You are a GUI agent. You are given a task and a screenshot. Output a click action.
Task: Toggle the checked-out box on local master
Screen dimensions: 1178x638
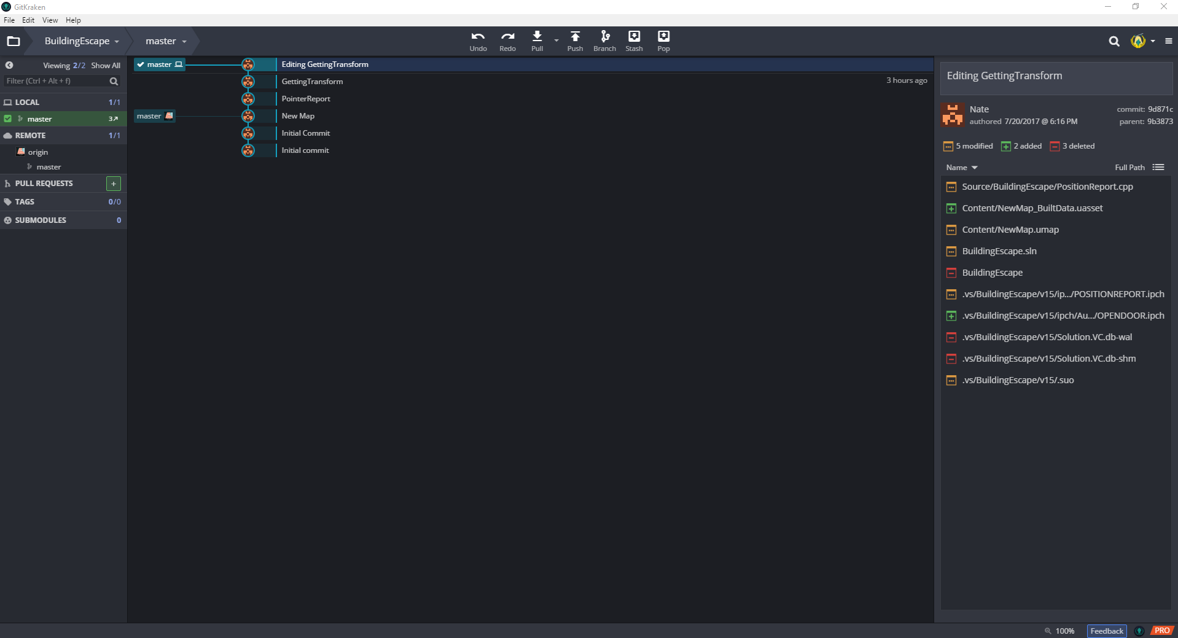click(x=7, y=119)
